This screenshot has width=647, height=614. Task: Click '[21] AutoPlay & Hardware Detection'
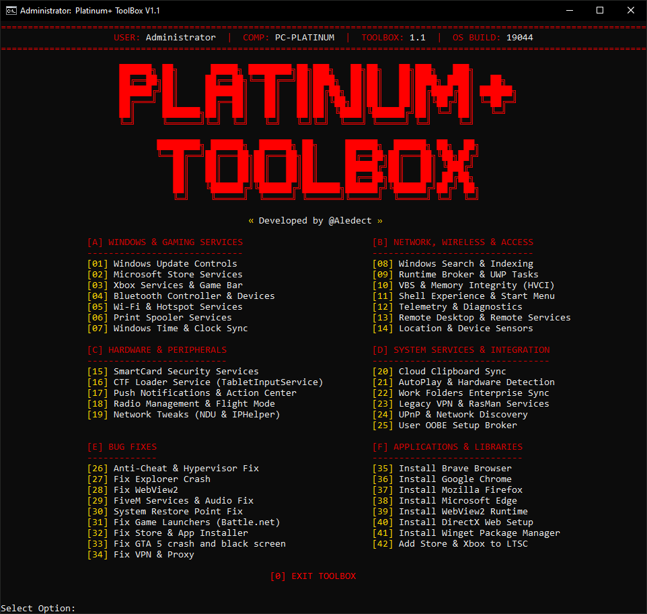tap(463, 382)
